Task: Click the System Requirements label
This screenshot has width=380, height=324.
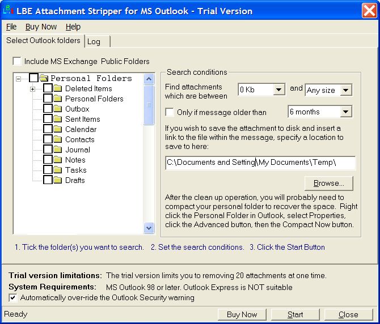Action: (x=52, y=287)
